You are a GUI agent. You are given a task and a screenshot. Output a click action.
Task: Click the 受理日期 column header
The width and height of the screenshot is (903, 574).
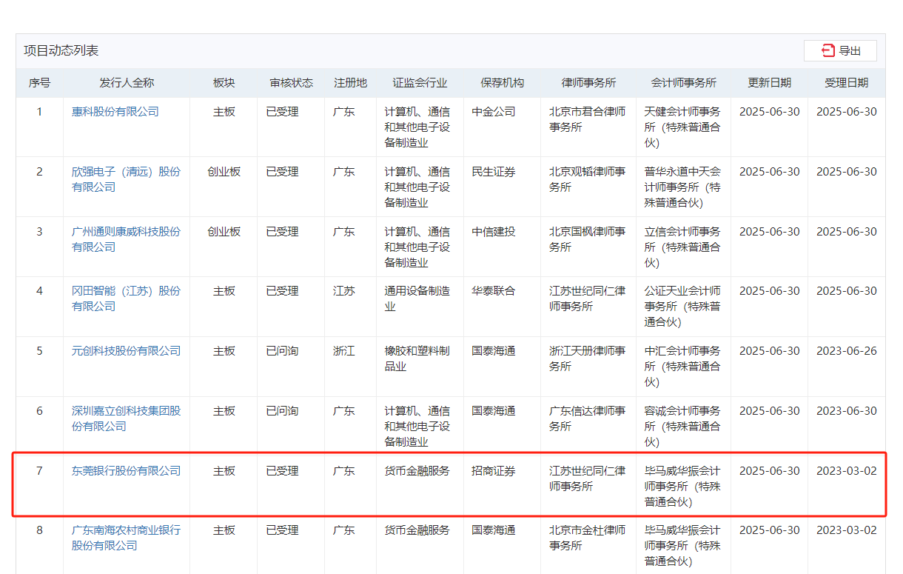click(x=846, y=83)
